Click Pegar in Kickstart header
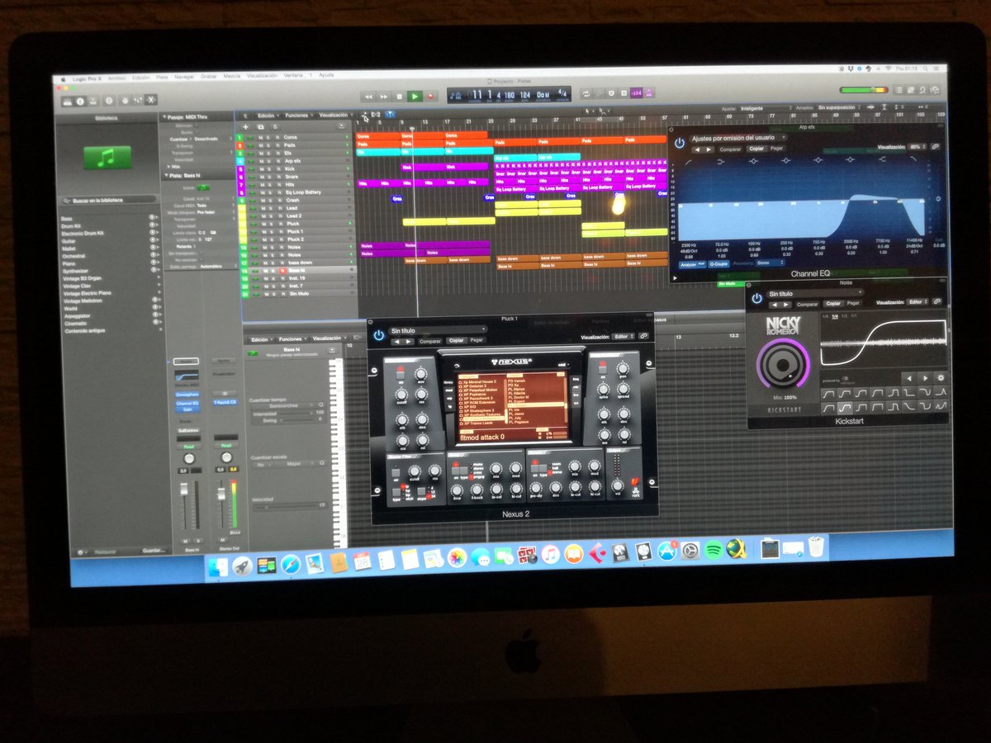The image size is (991, 743). click(x=853, y=303)
